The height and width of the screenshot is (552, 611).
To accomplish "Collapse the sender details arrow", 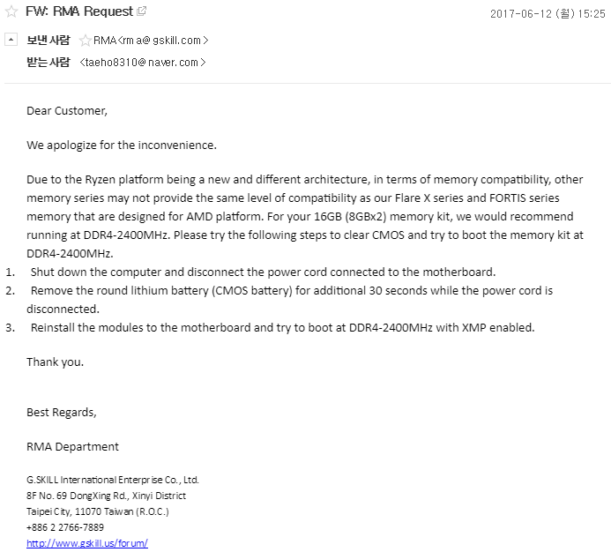I will click(x=11, y=41).
